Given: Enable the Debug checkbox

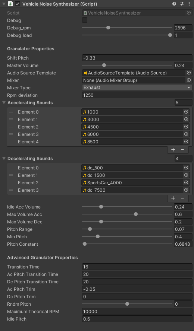Looking at the screenshot, I should point(85,20).
